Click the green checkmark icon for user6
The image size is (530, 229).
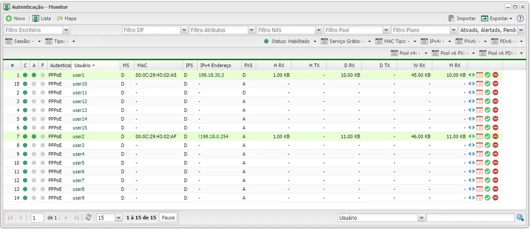488,171
